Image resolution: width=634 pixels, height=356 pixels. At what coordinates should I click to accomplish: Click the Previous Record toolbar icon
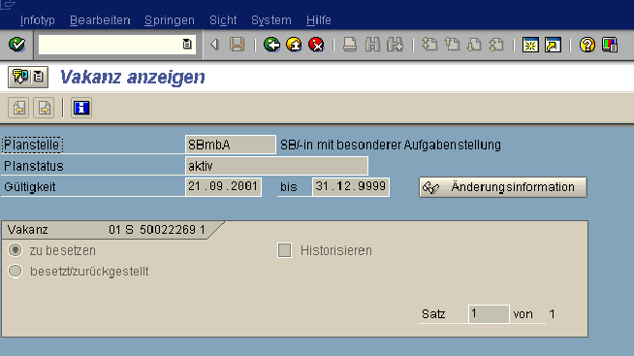tap(18, 108)
